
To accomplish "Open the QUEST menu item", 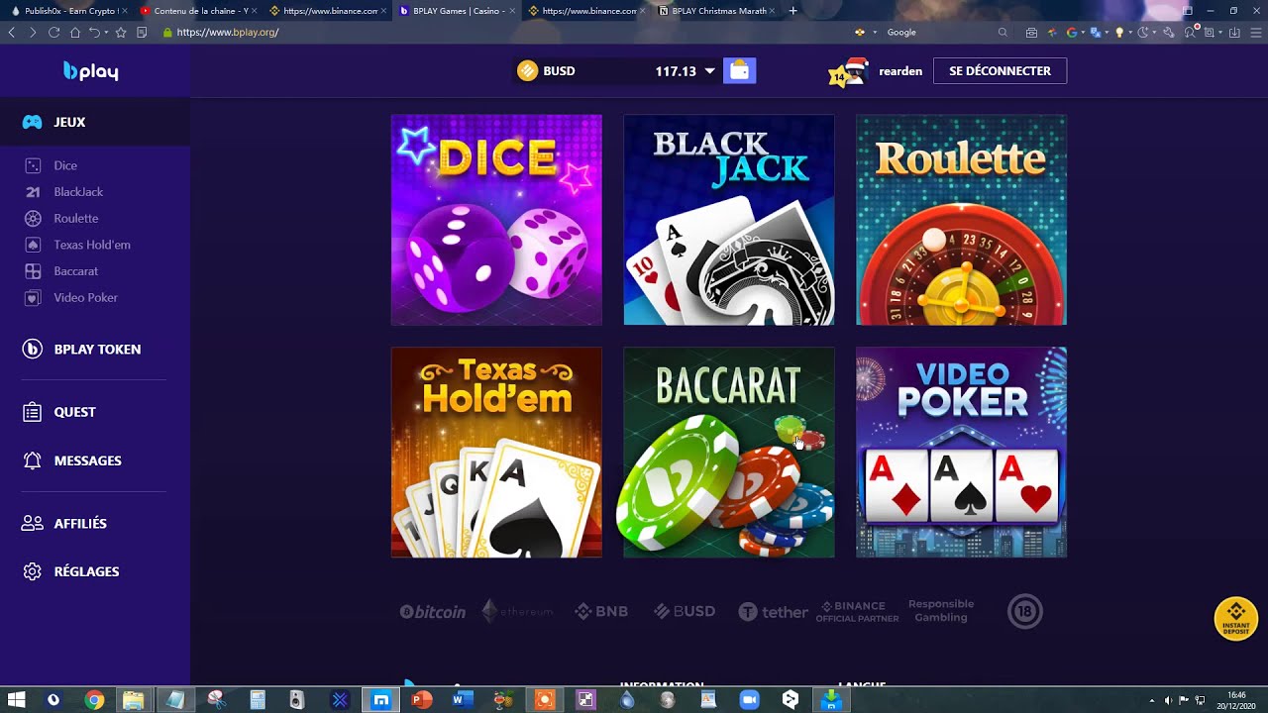I will [x=75, y=412].
